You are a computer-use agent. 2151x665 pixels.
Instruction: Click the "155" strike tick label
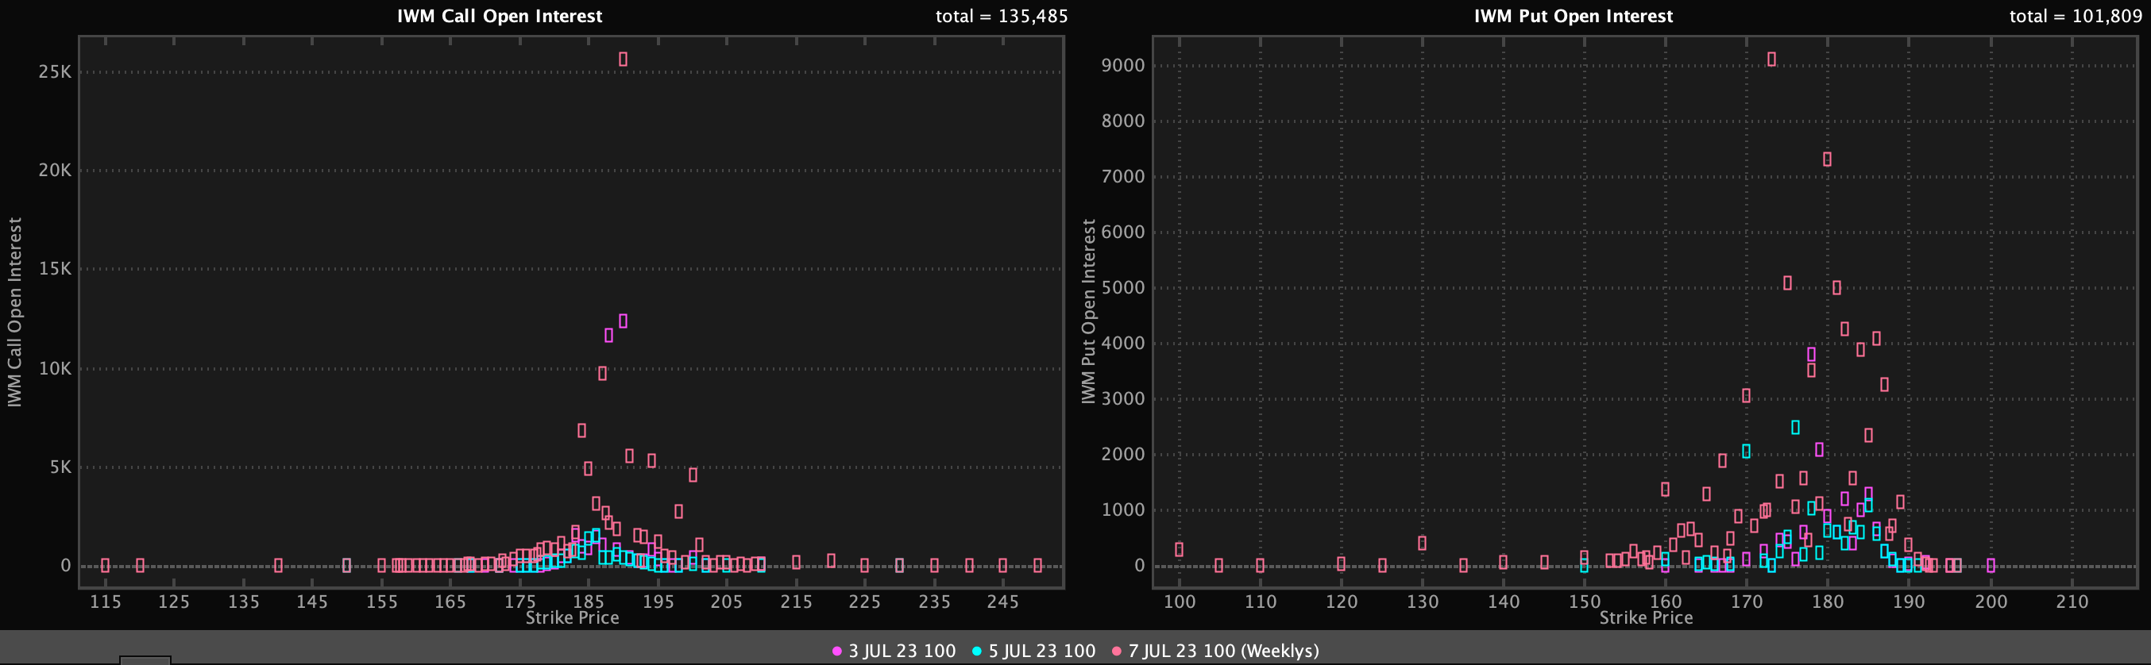(381, 602)
